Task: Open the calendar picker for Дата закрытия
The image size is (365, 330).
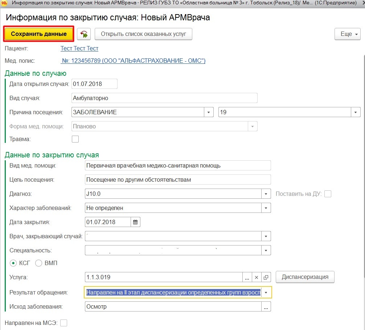Action: click(136, 222)
